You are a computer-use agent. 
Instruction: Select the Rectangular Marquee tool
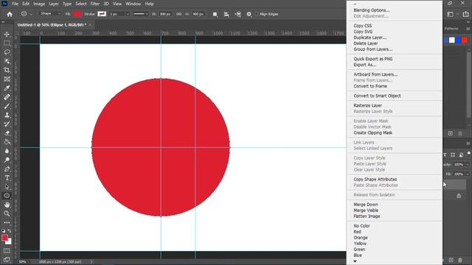(x=7, y=43)
